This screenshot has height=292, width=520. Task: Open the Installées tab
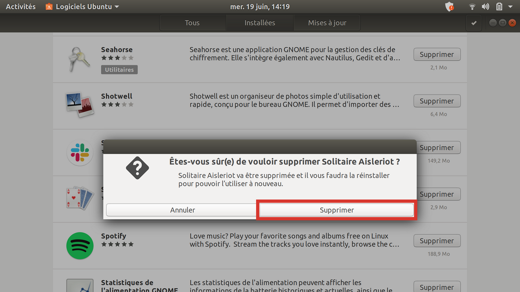coord(260,23)
